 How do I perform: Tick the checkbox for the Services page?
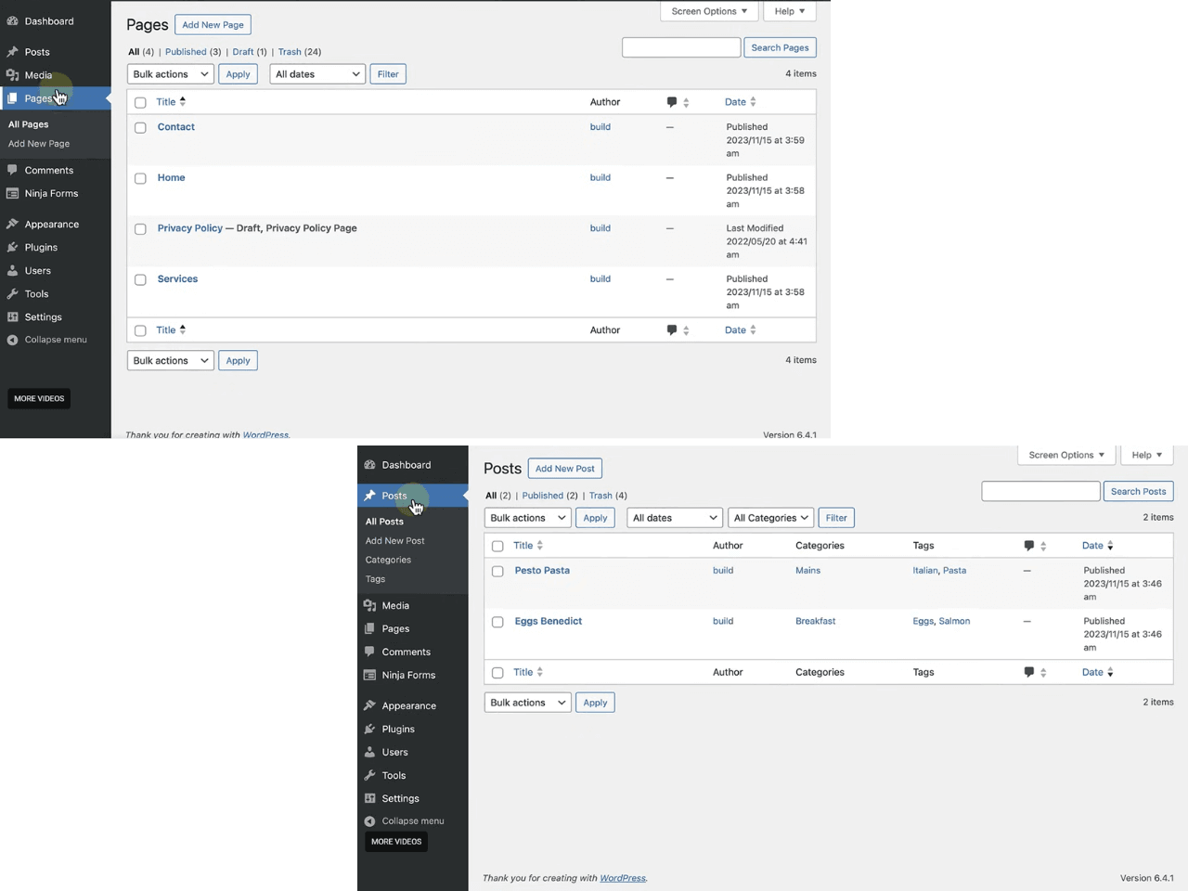[x=140, y=279]
